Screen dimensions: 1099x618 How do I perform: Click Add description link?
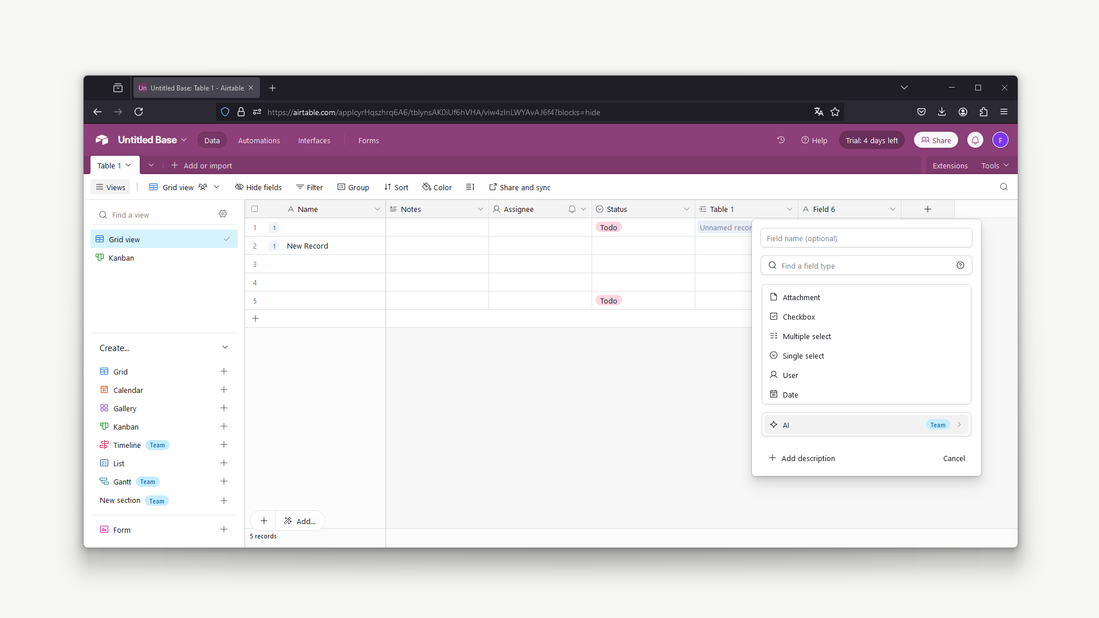(802, 458)
